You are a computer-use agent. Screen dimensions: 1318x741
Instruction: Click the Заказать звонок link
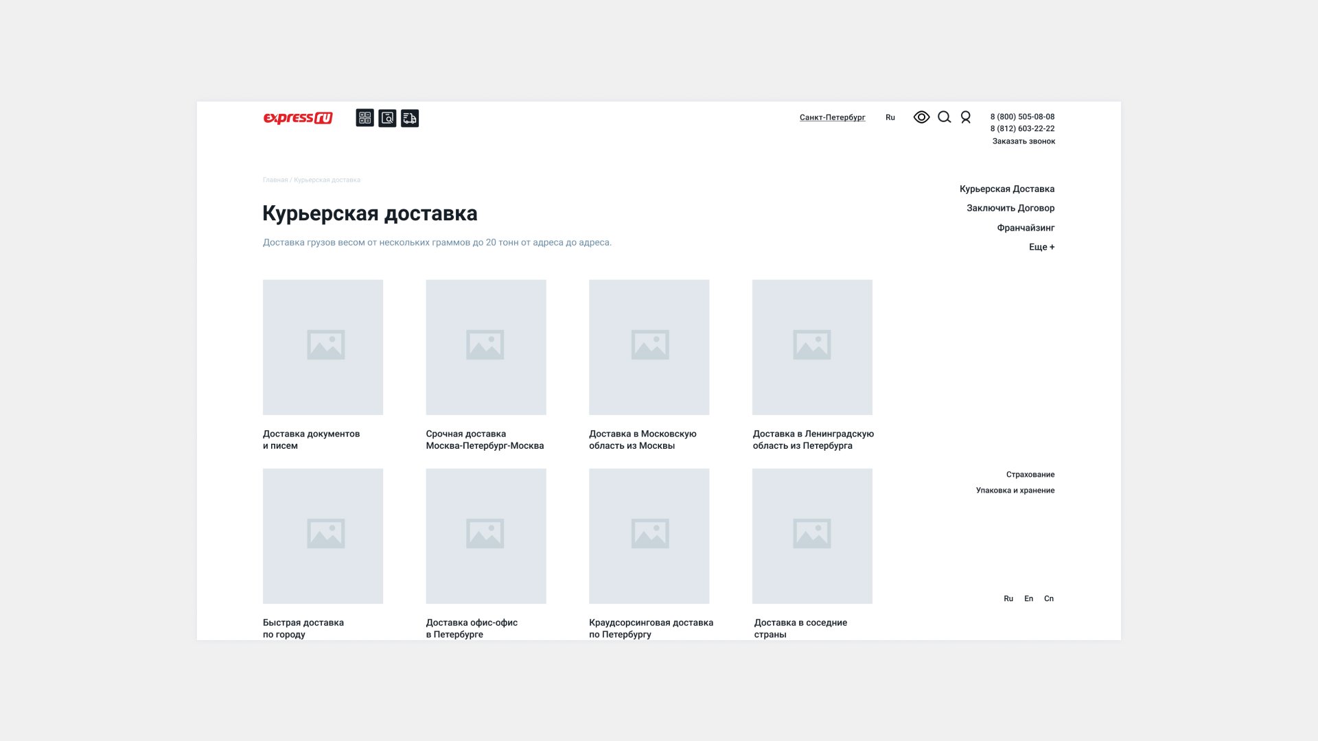click(x=1024, y=141)
